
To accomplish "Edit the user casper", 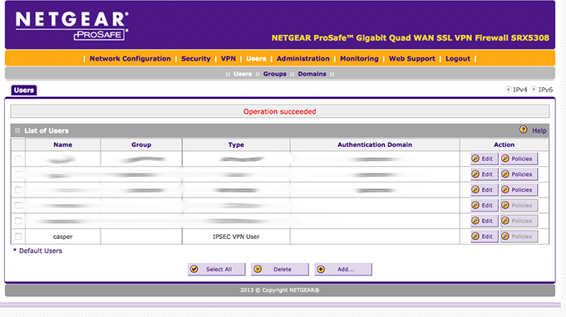I will 485,237.
